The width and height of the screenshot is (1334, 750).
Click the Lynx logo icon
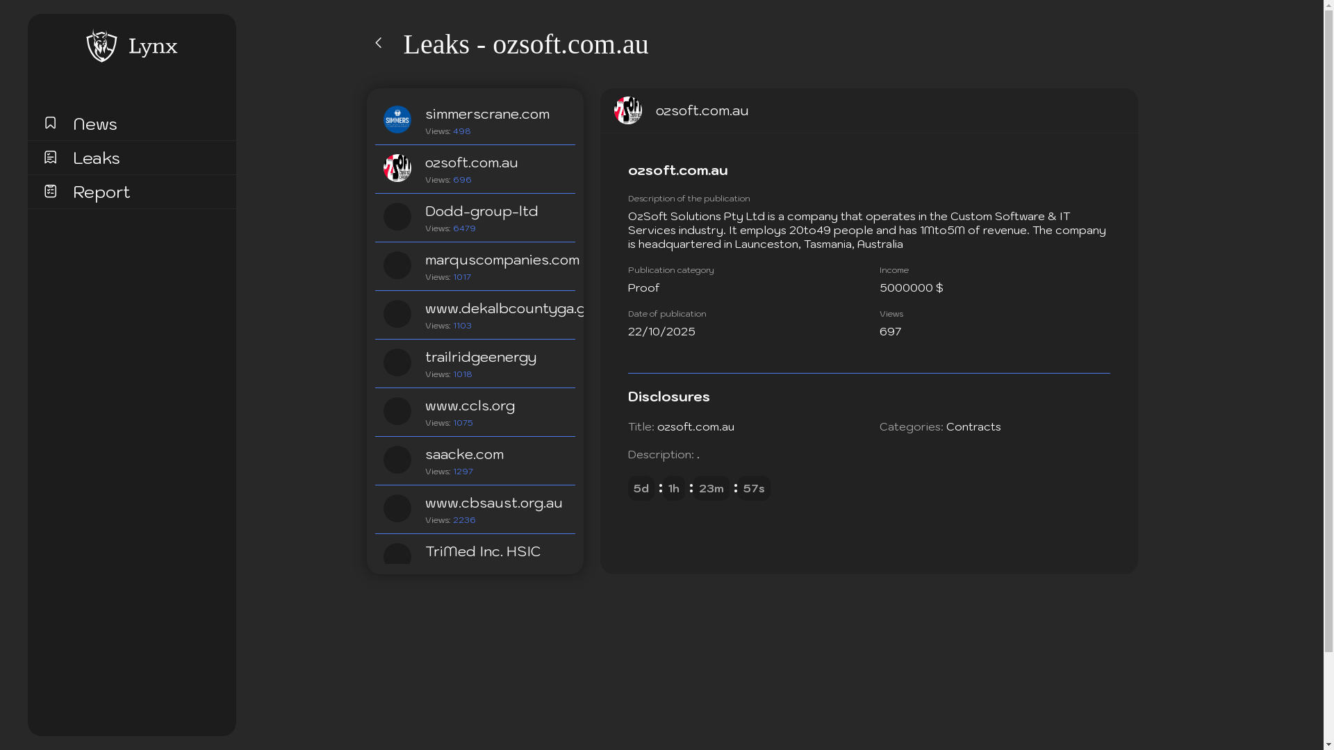point(101,46)
